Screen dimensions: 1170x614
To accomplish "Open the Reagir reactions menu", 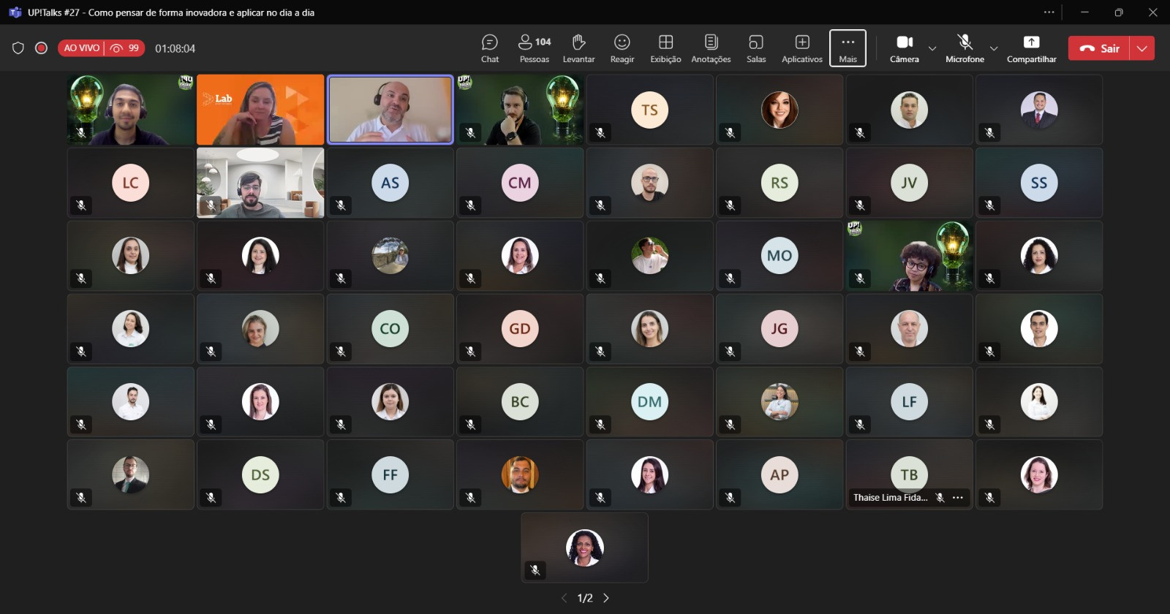I will click(x=622, y=48).
